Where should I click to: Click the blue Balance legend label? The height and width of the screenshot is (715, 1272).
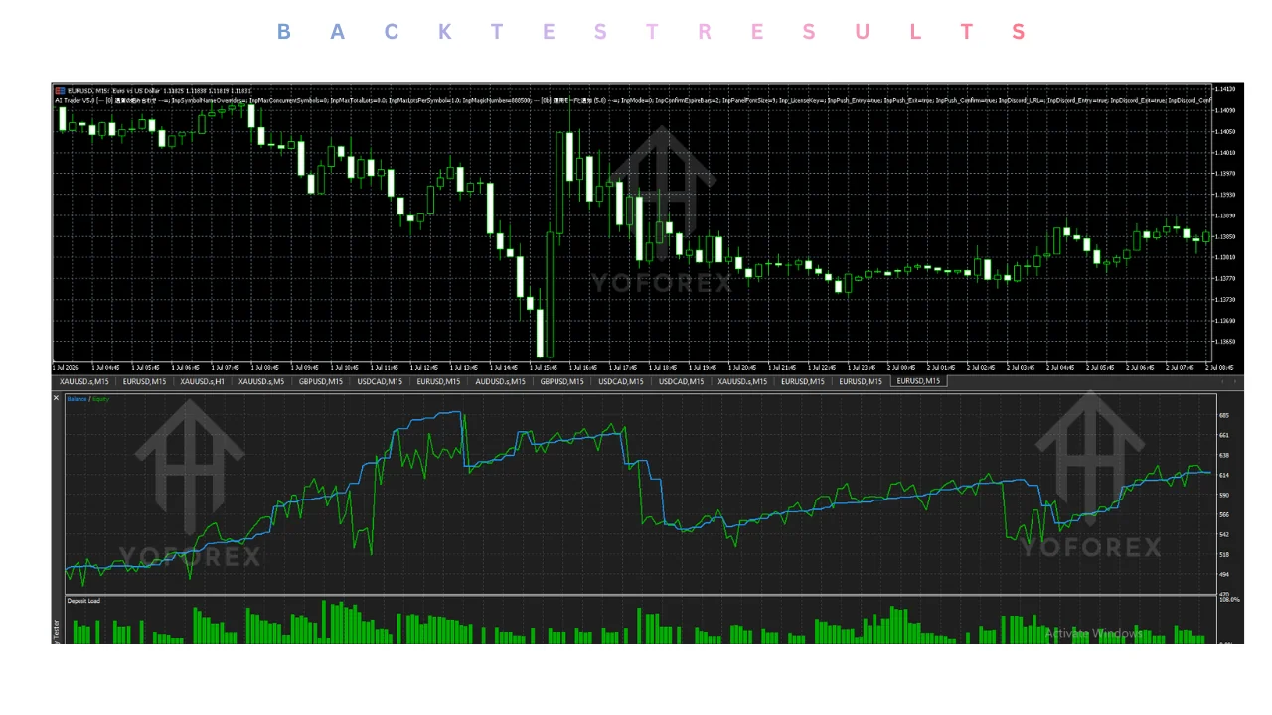tap(77, 399)
